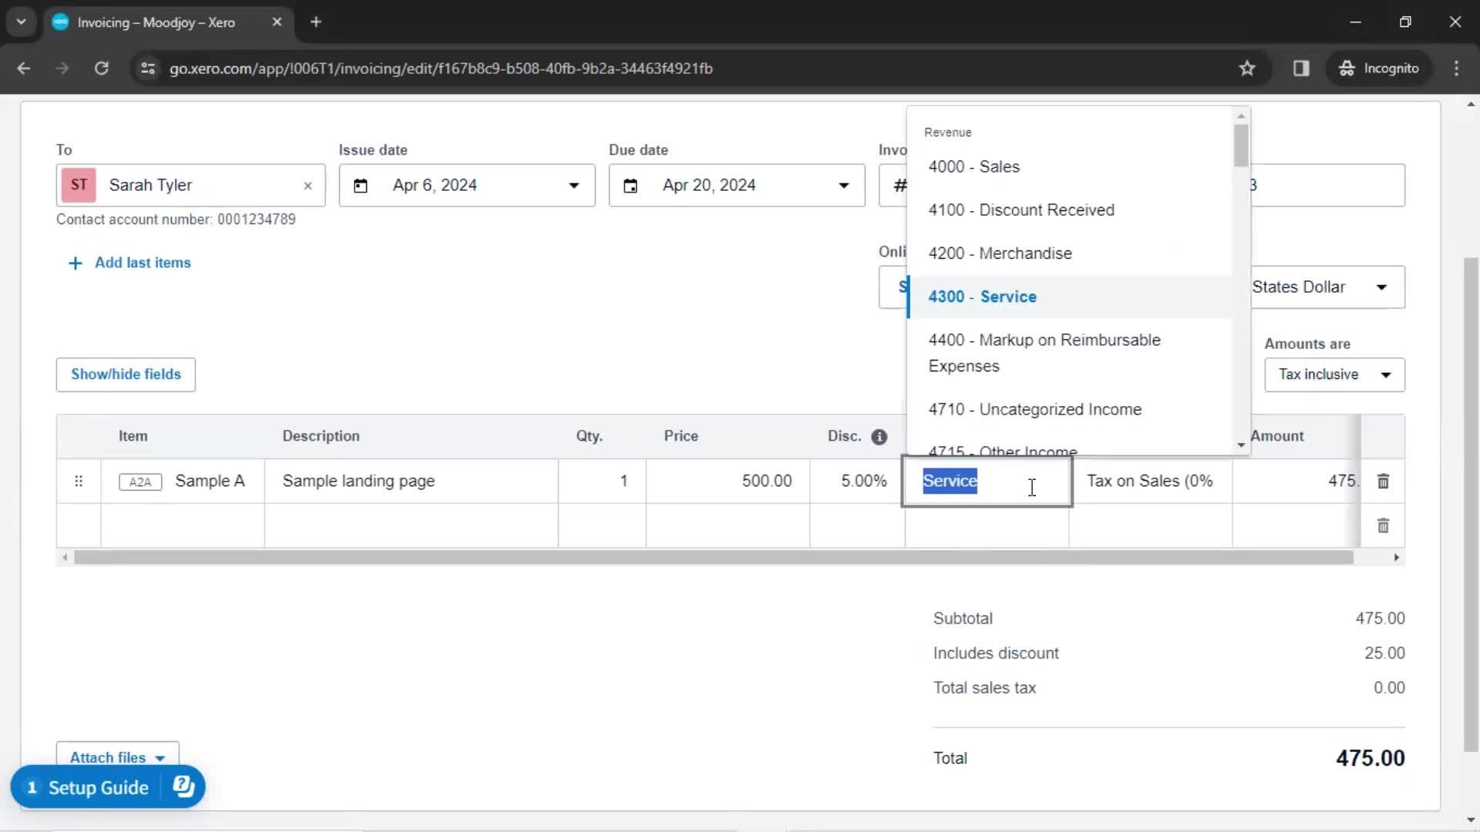This screenshot has height=832, width=1480.
Task: Click the Sarah Tyler ST avatar
Action: click(x=79, y=186)
